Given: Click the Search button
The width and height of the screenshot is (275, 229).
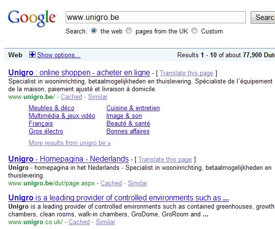Looking at the screenshot, I should pyautogui.click(x=263, y=17).
